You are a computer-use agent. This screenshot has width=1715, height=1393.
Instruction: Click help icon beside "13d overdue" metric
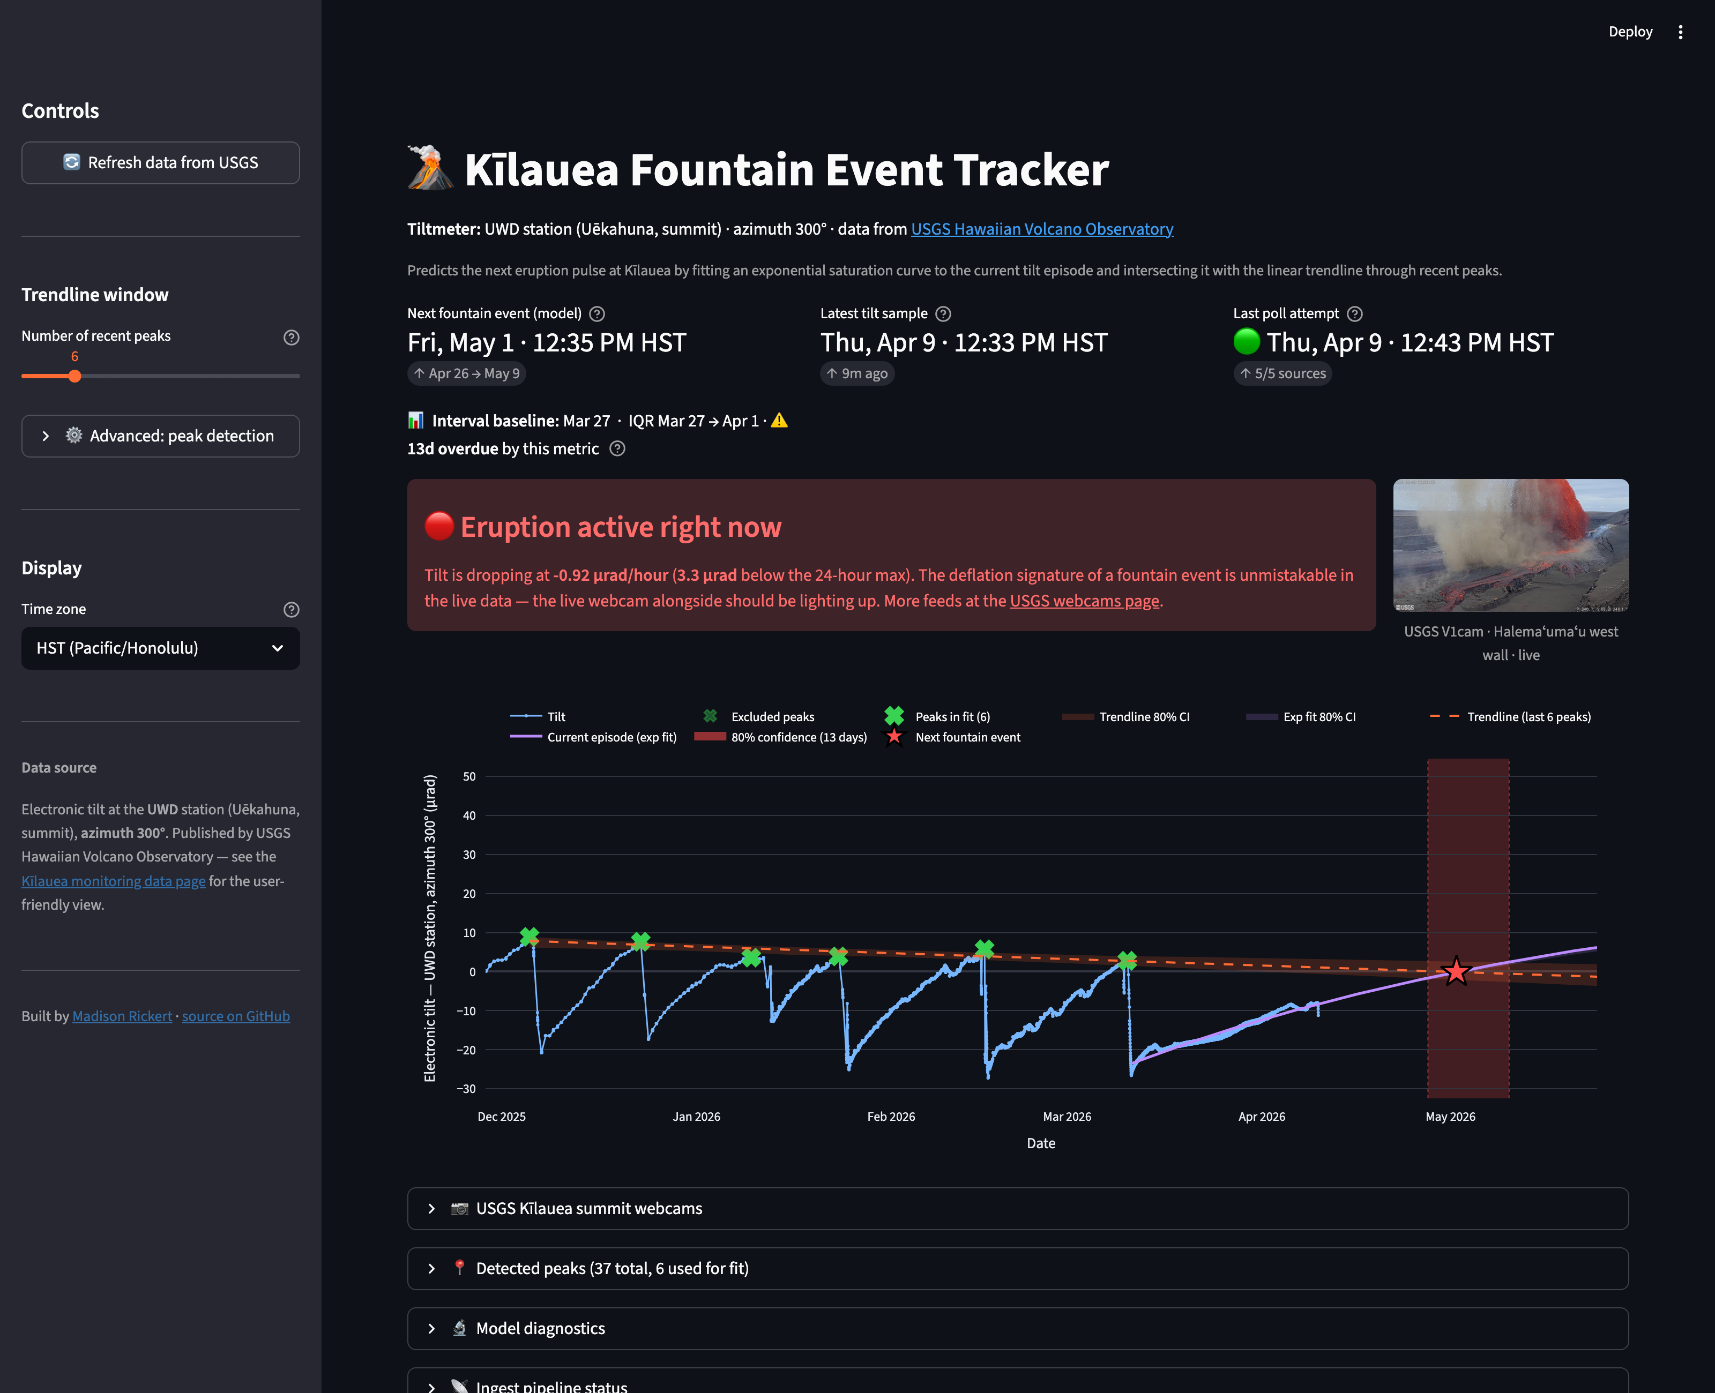pyautogui.click(x=618, y=448)
